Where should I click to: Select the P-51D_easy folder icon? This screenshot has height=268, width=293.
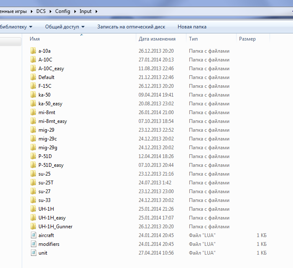[x=33, y=165]
